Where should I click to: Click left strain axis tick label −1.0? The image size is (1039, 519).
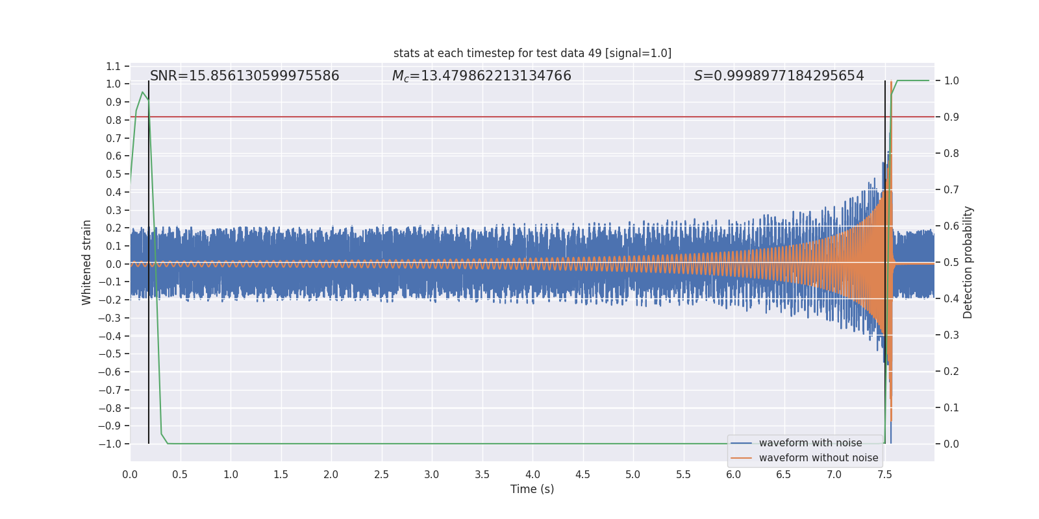tap(110, 444)
